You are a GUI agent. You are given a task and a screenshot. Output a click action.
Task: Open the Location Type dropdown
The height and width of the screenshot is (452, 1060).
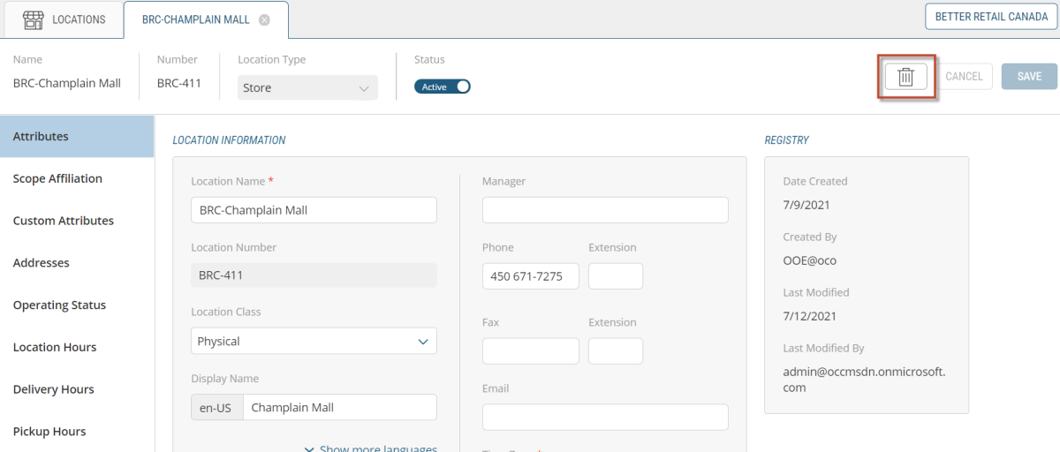[x=307, y=87]
